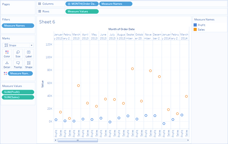Select the Measure Names pill in Filters
228x144 pixels.
point(18,25)
